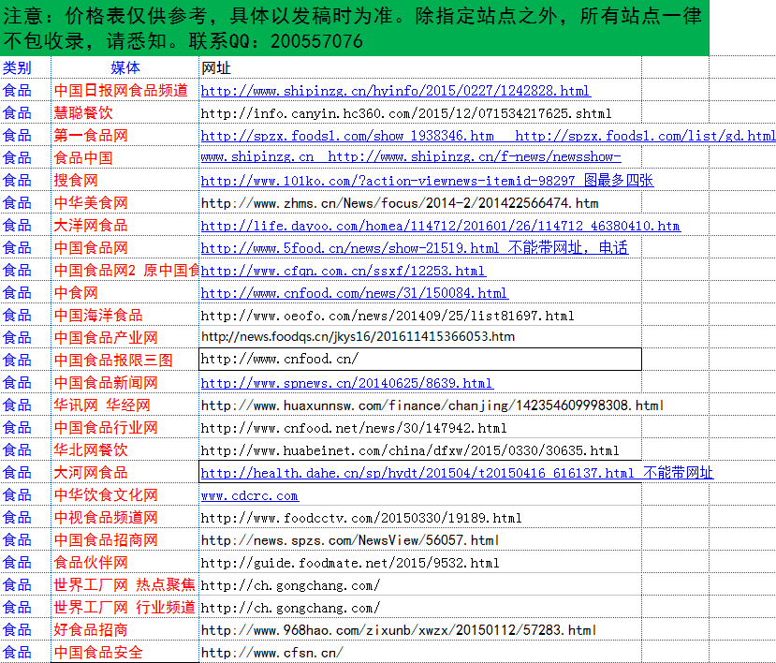776x663 pixels.
Task: Select the www.zhms.cn News focus URL cell
Action: pyautogui.click(x=420, y=203)
